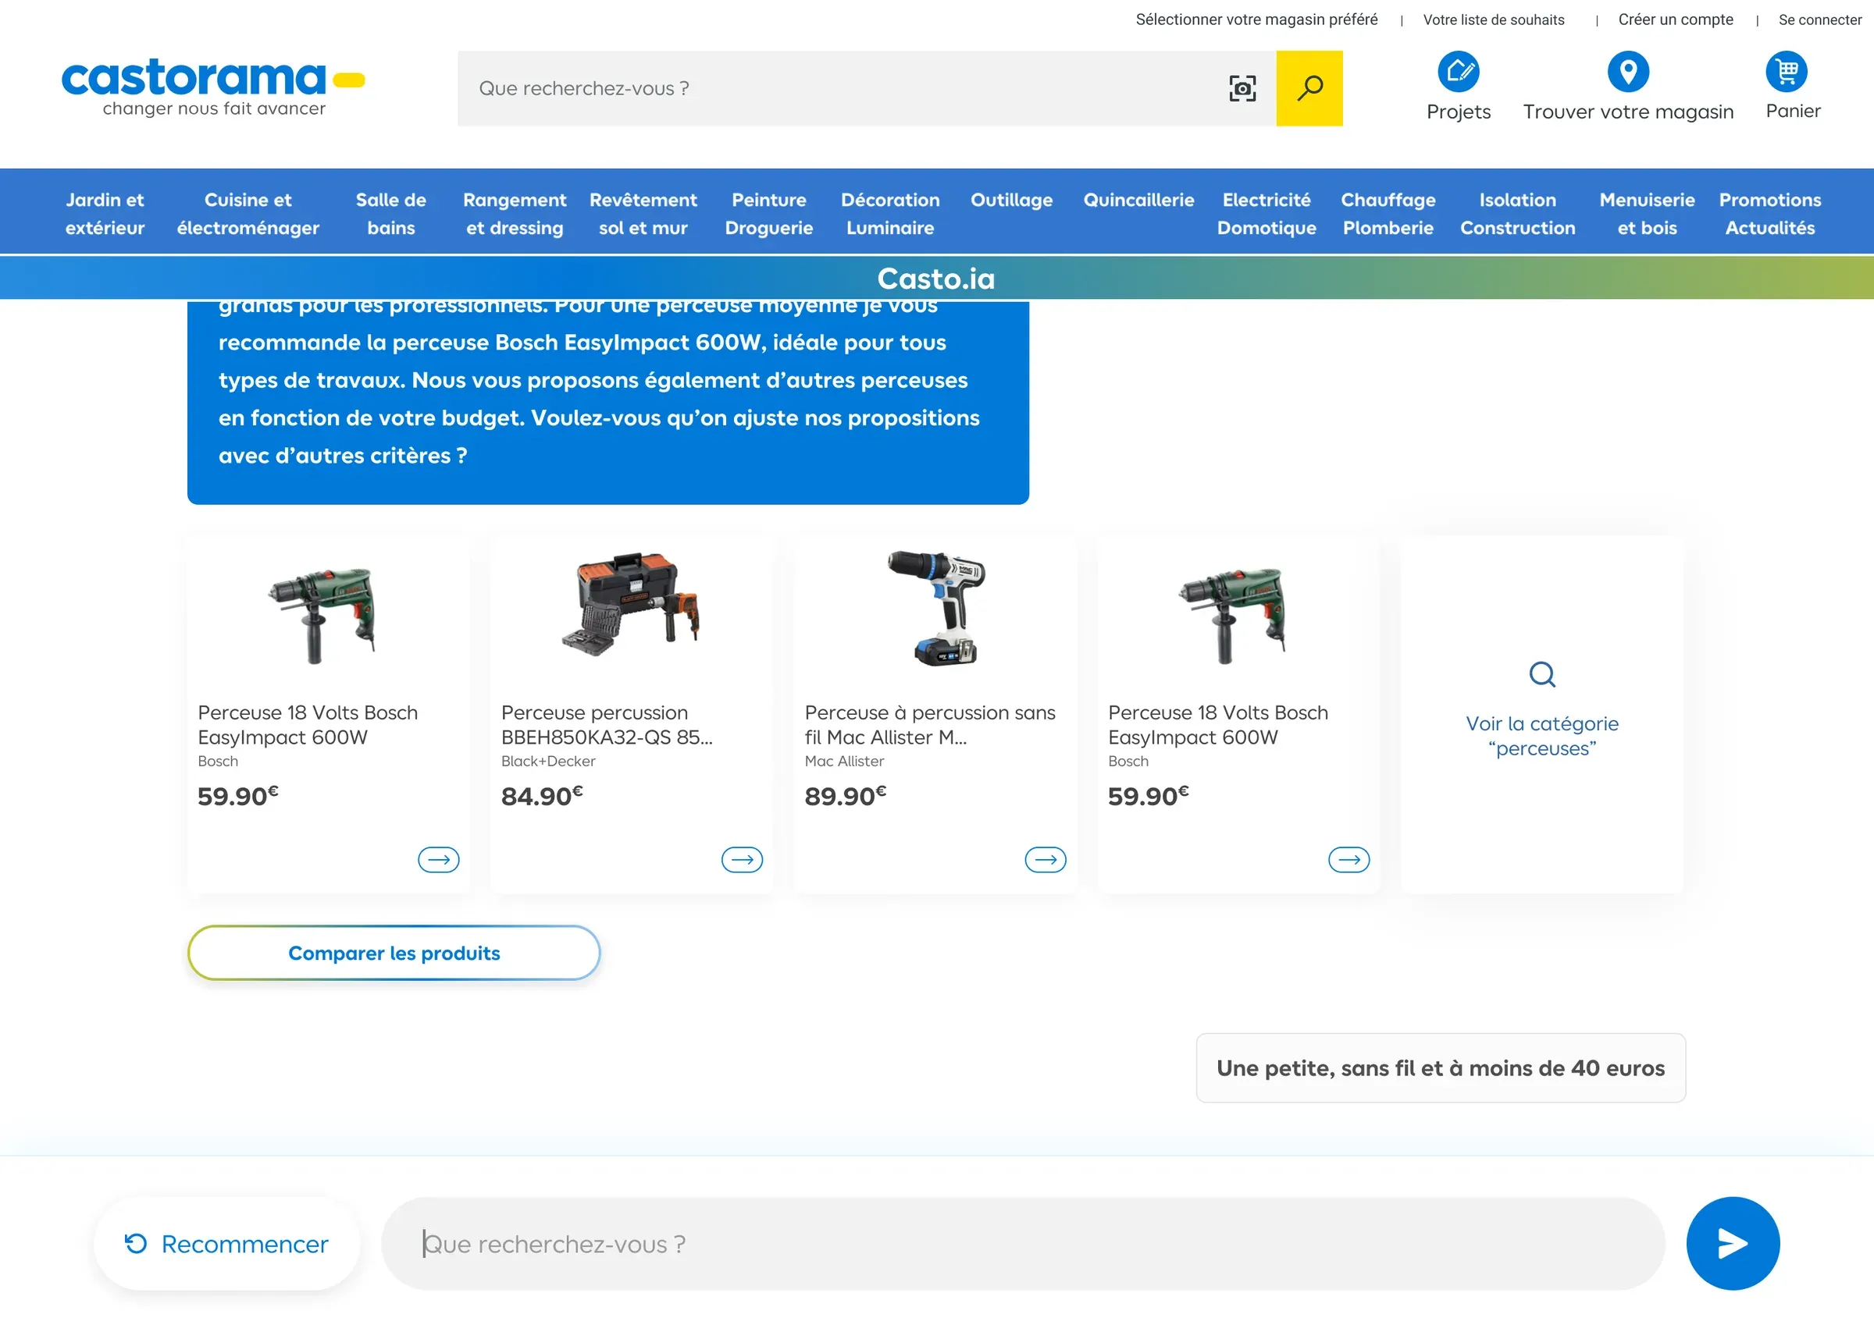Open Perceuse à percussion sans fil Mac Allister title
1874x1332 pixels.
tap(930, 724)
